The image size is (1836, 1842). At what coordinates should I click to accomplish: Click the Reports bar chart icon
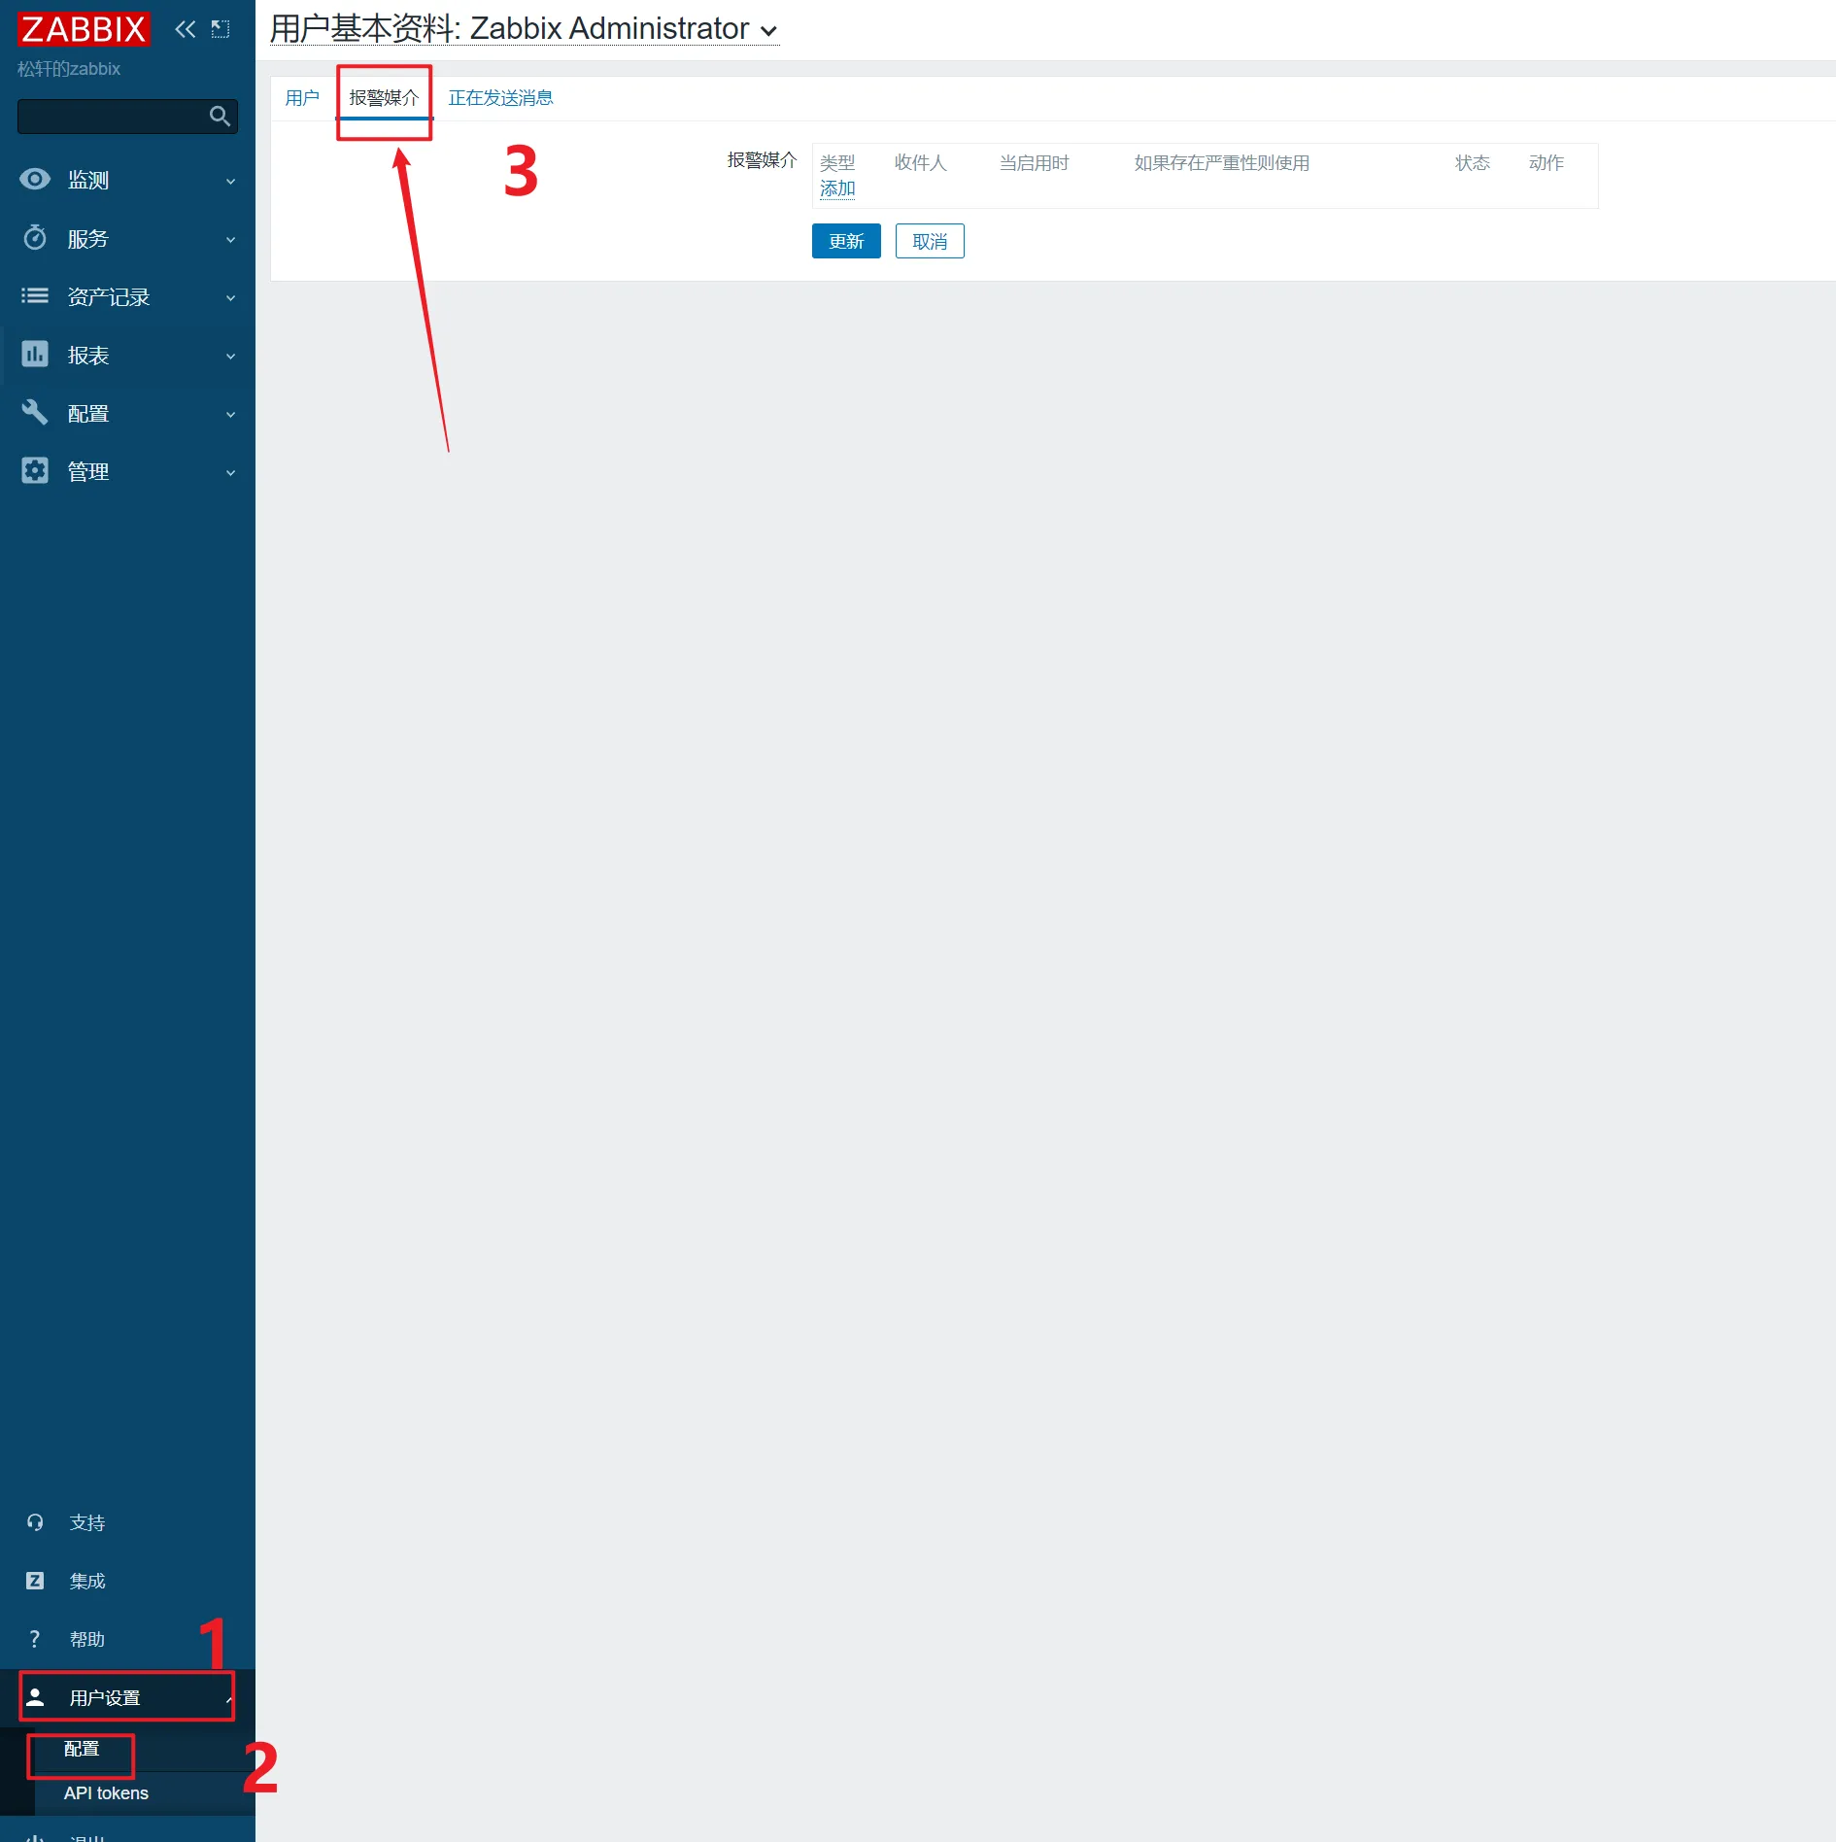[35, 355]
